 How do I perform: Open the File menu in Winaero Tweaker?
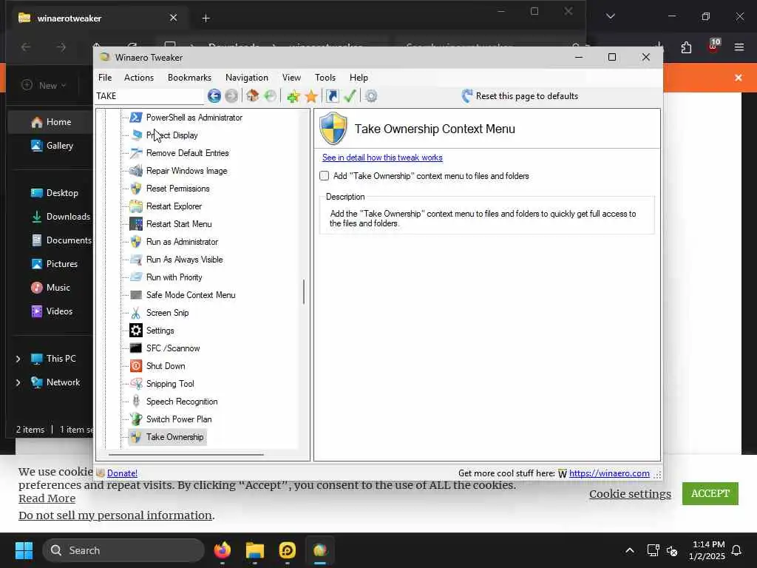[x=105, y=77]
